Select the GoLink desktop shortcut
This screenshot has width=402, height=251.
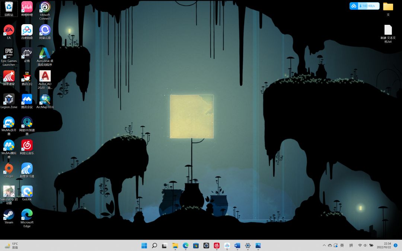(x=27, y=193)
